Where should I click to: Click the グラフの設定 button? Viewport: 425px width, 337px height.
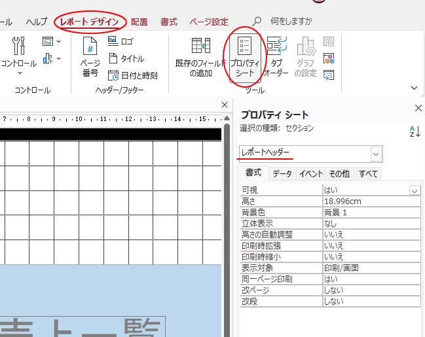[x=305, y=57]
